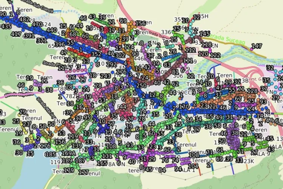The height and width of the screenshot is (189, 283).
Task: Select the label 145
Action: click(205, 34)
